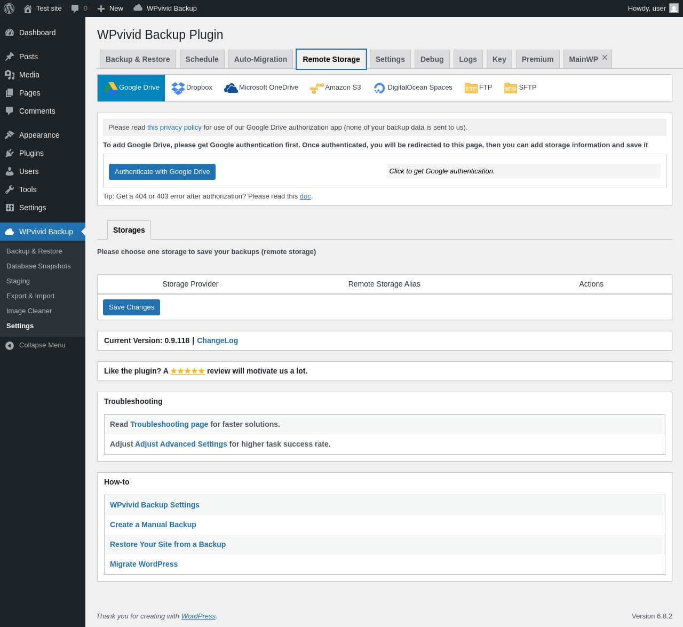Choose the Dropbox storage icon
This screenshot has height=627, width=683.
click(178, 88)
